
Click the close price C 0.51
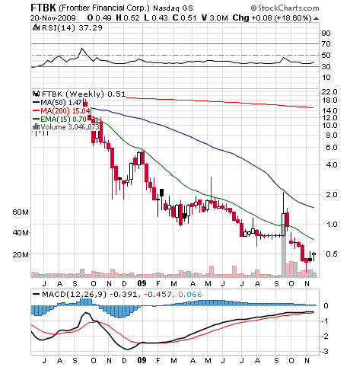pos(184,18)
